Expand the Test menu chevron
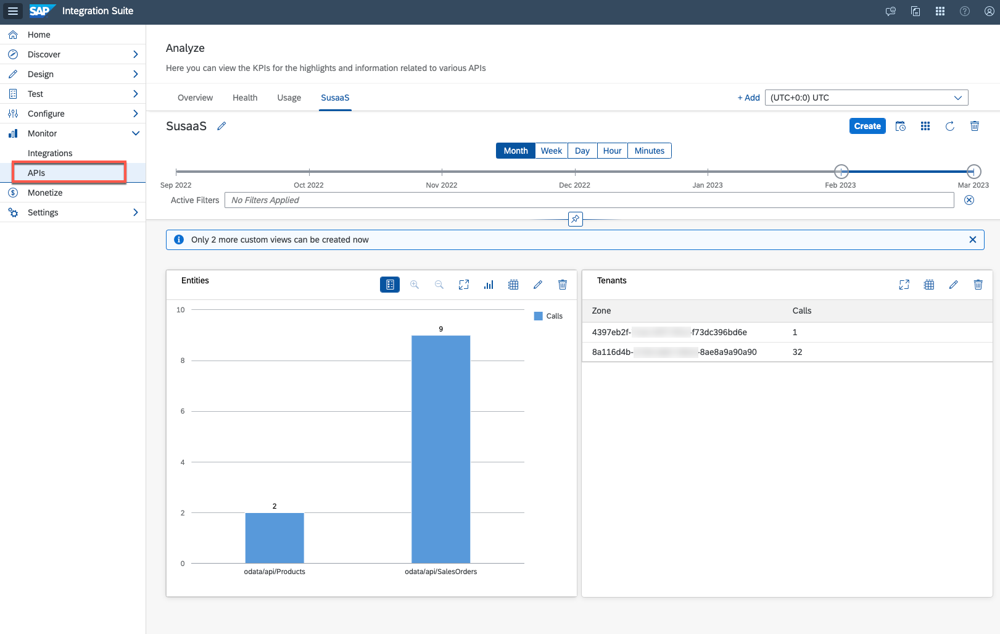 tap(136, 94)
